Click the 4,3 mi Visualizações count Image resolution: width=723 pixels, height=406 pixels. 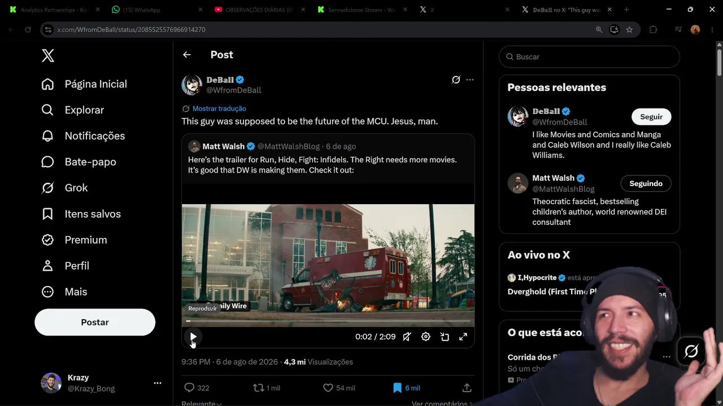click(319, 362)
